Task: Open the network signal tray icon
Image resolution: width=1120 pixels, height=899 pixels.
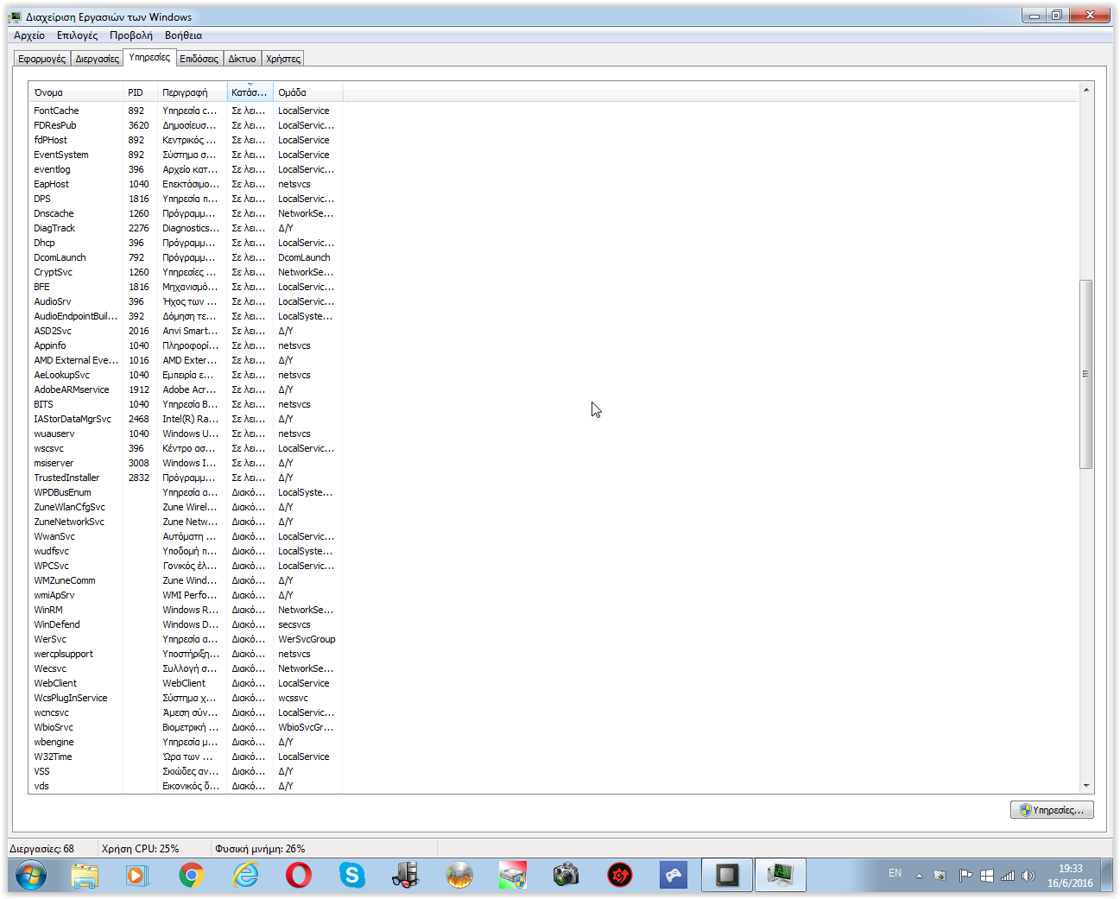Action: (1008, 876)
